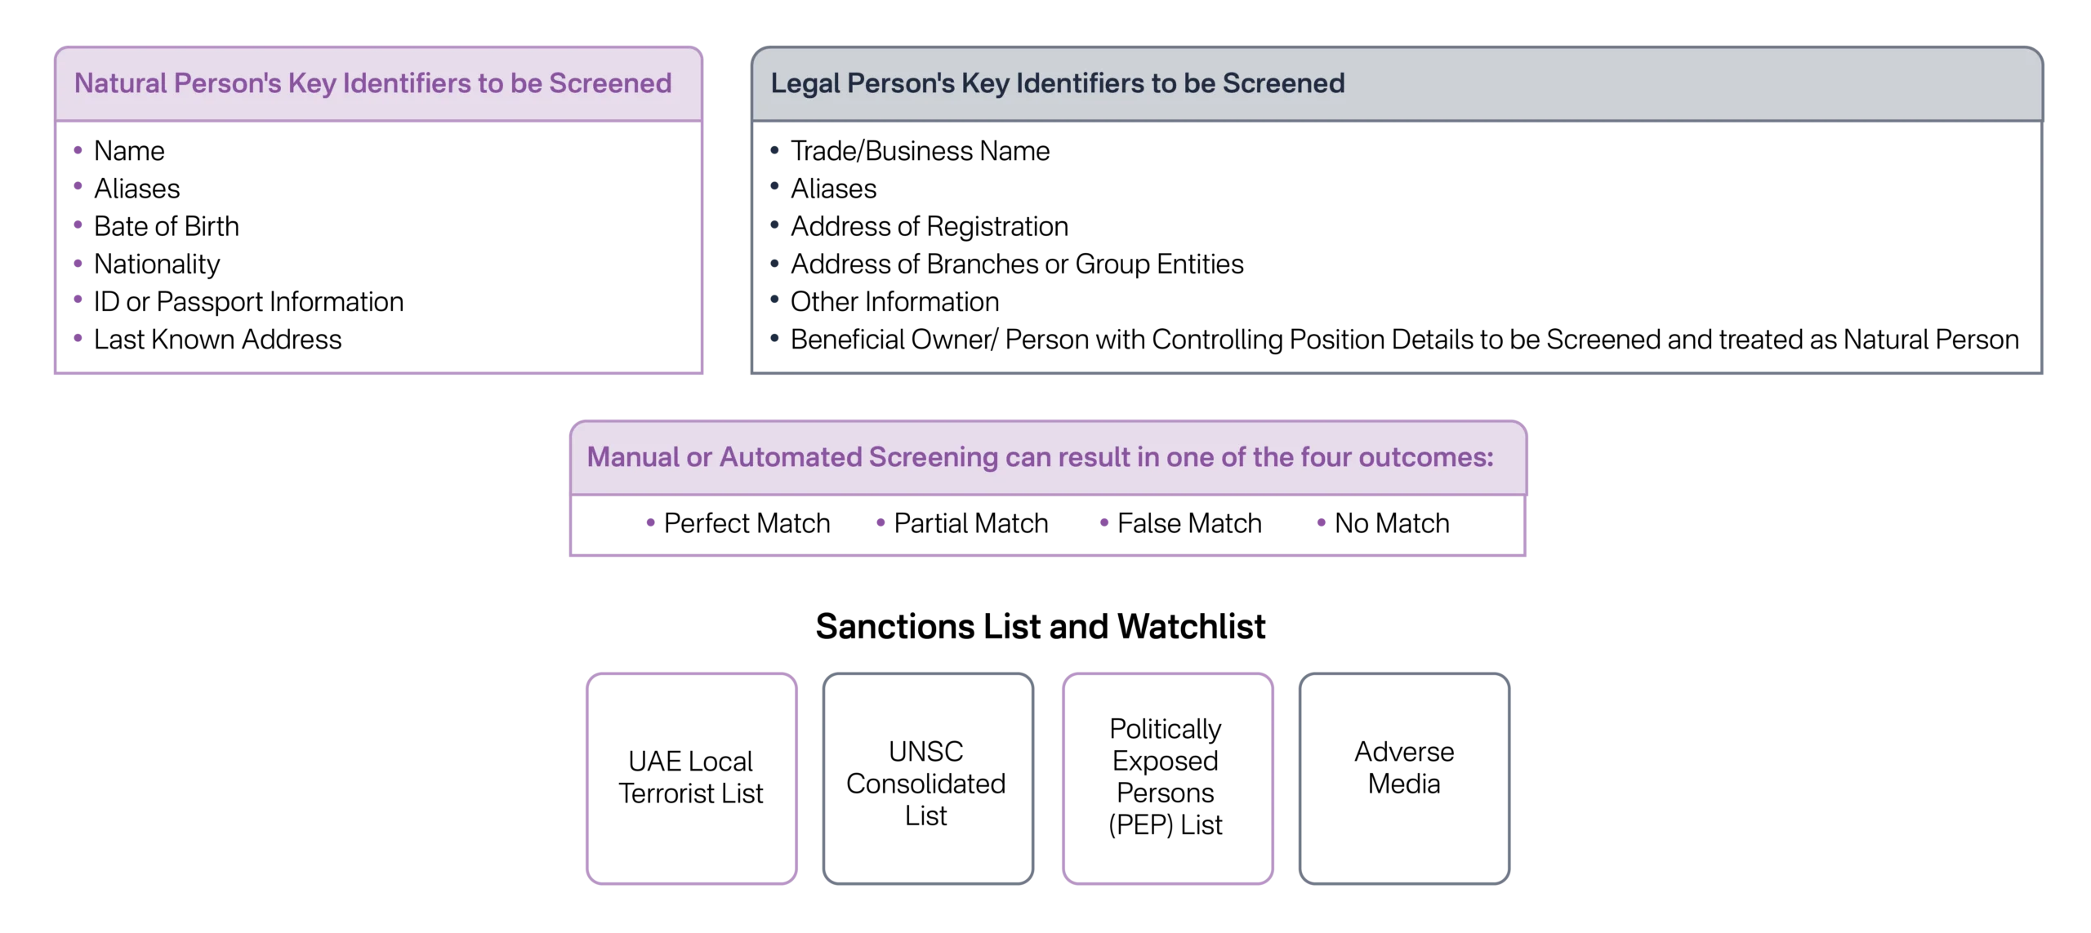
Task: Click the first bullet icon under Natural Person's identifiers
Action: (78, 149)
